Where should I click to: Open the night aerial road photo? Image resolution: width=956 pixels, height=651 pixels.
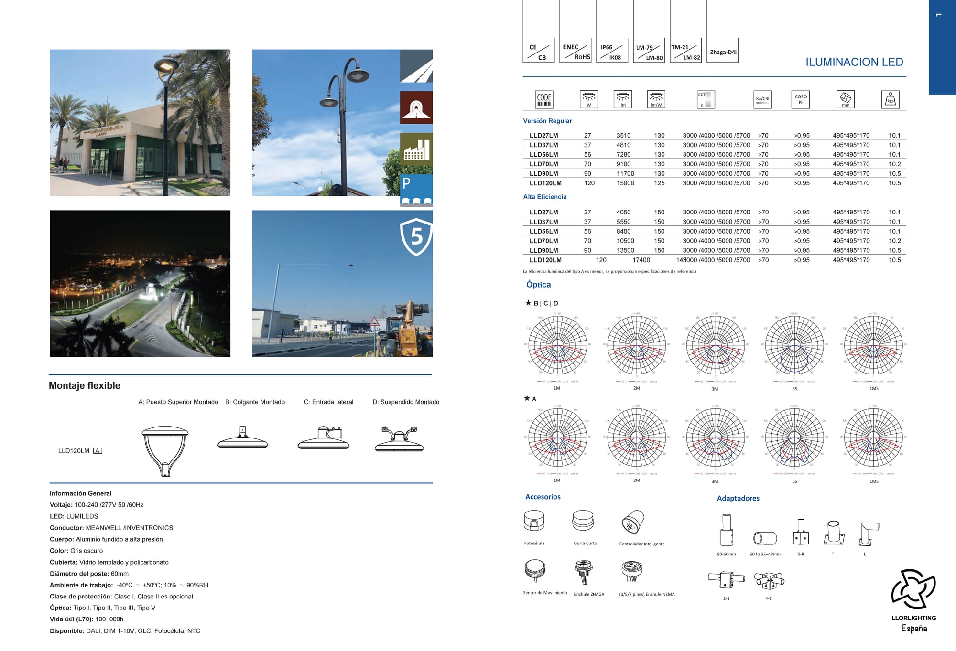(140, 284)
